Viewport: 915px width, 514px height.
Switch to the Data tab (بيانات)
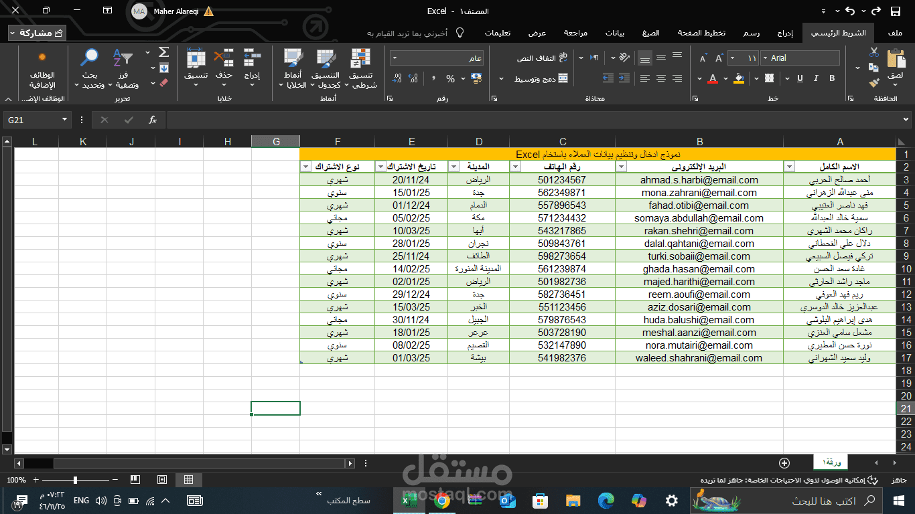point(615,33)
